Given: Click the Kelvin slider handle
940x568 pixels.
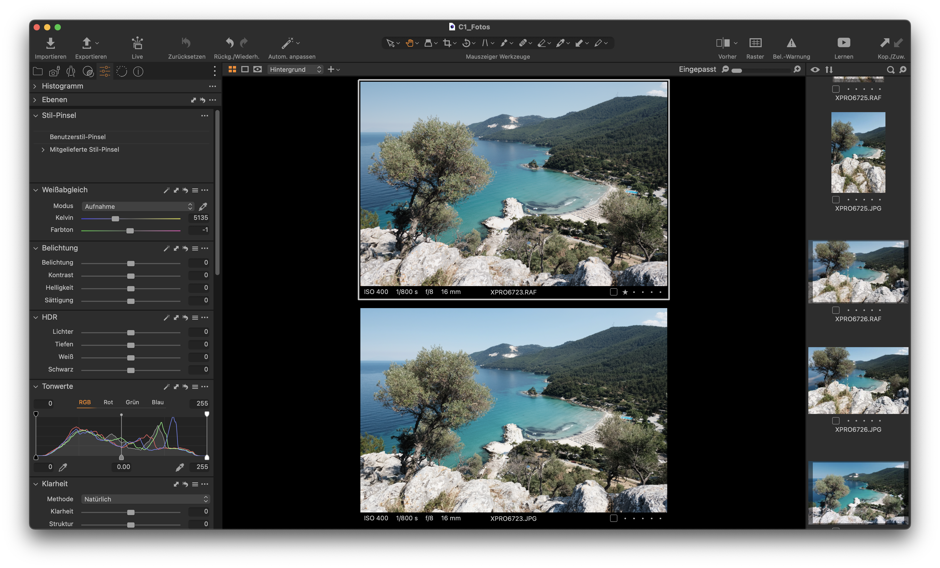Looking at the screenshot, I should [115, 219].
